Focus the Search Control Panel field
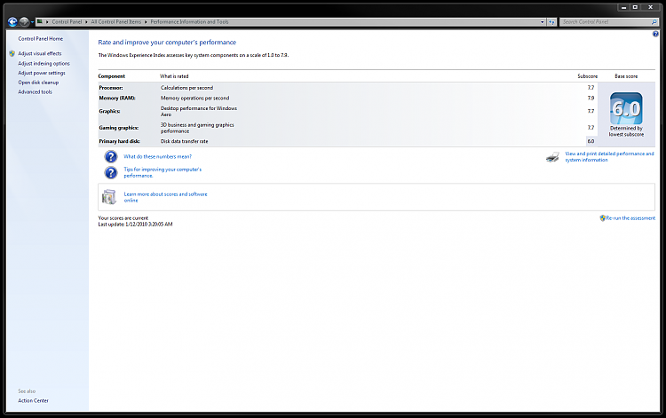 (x=607, y=21)
